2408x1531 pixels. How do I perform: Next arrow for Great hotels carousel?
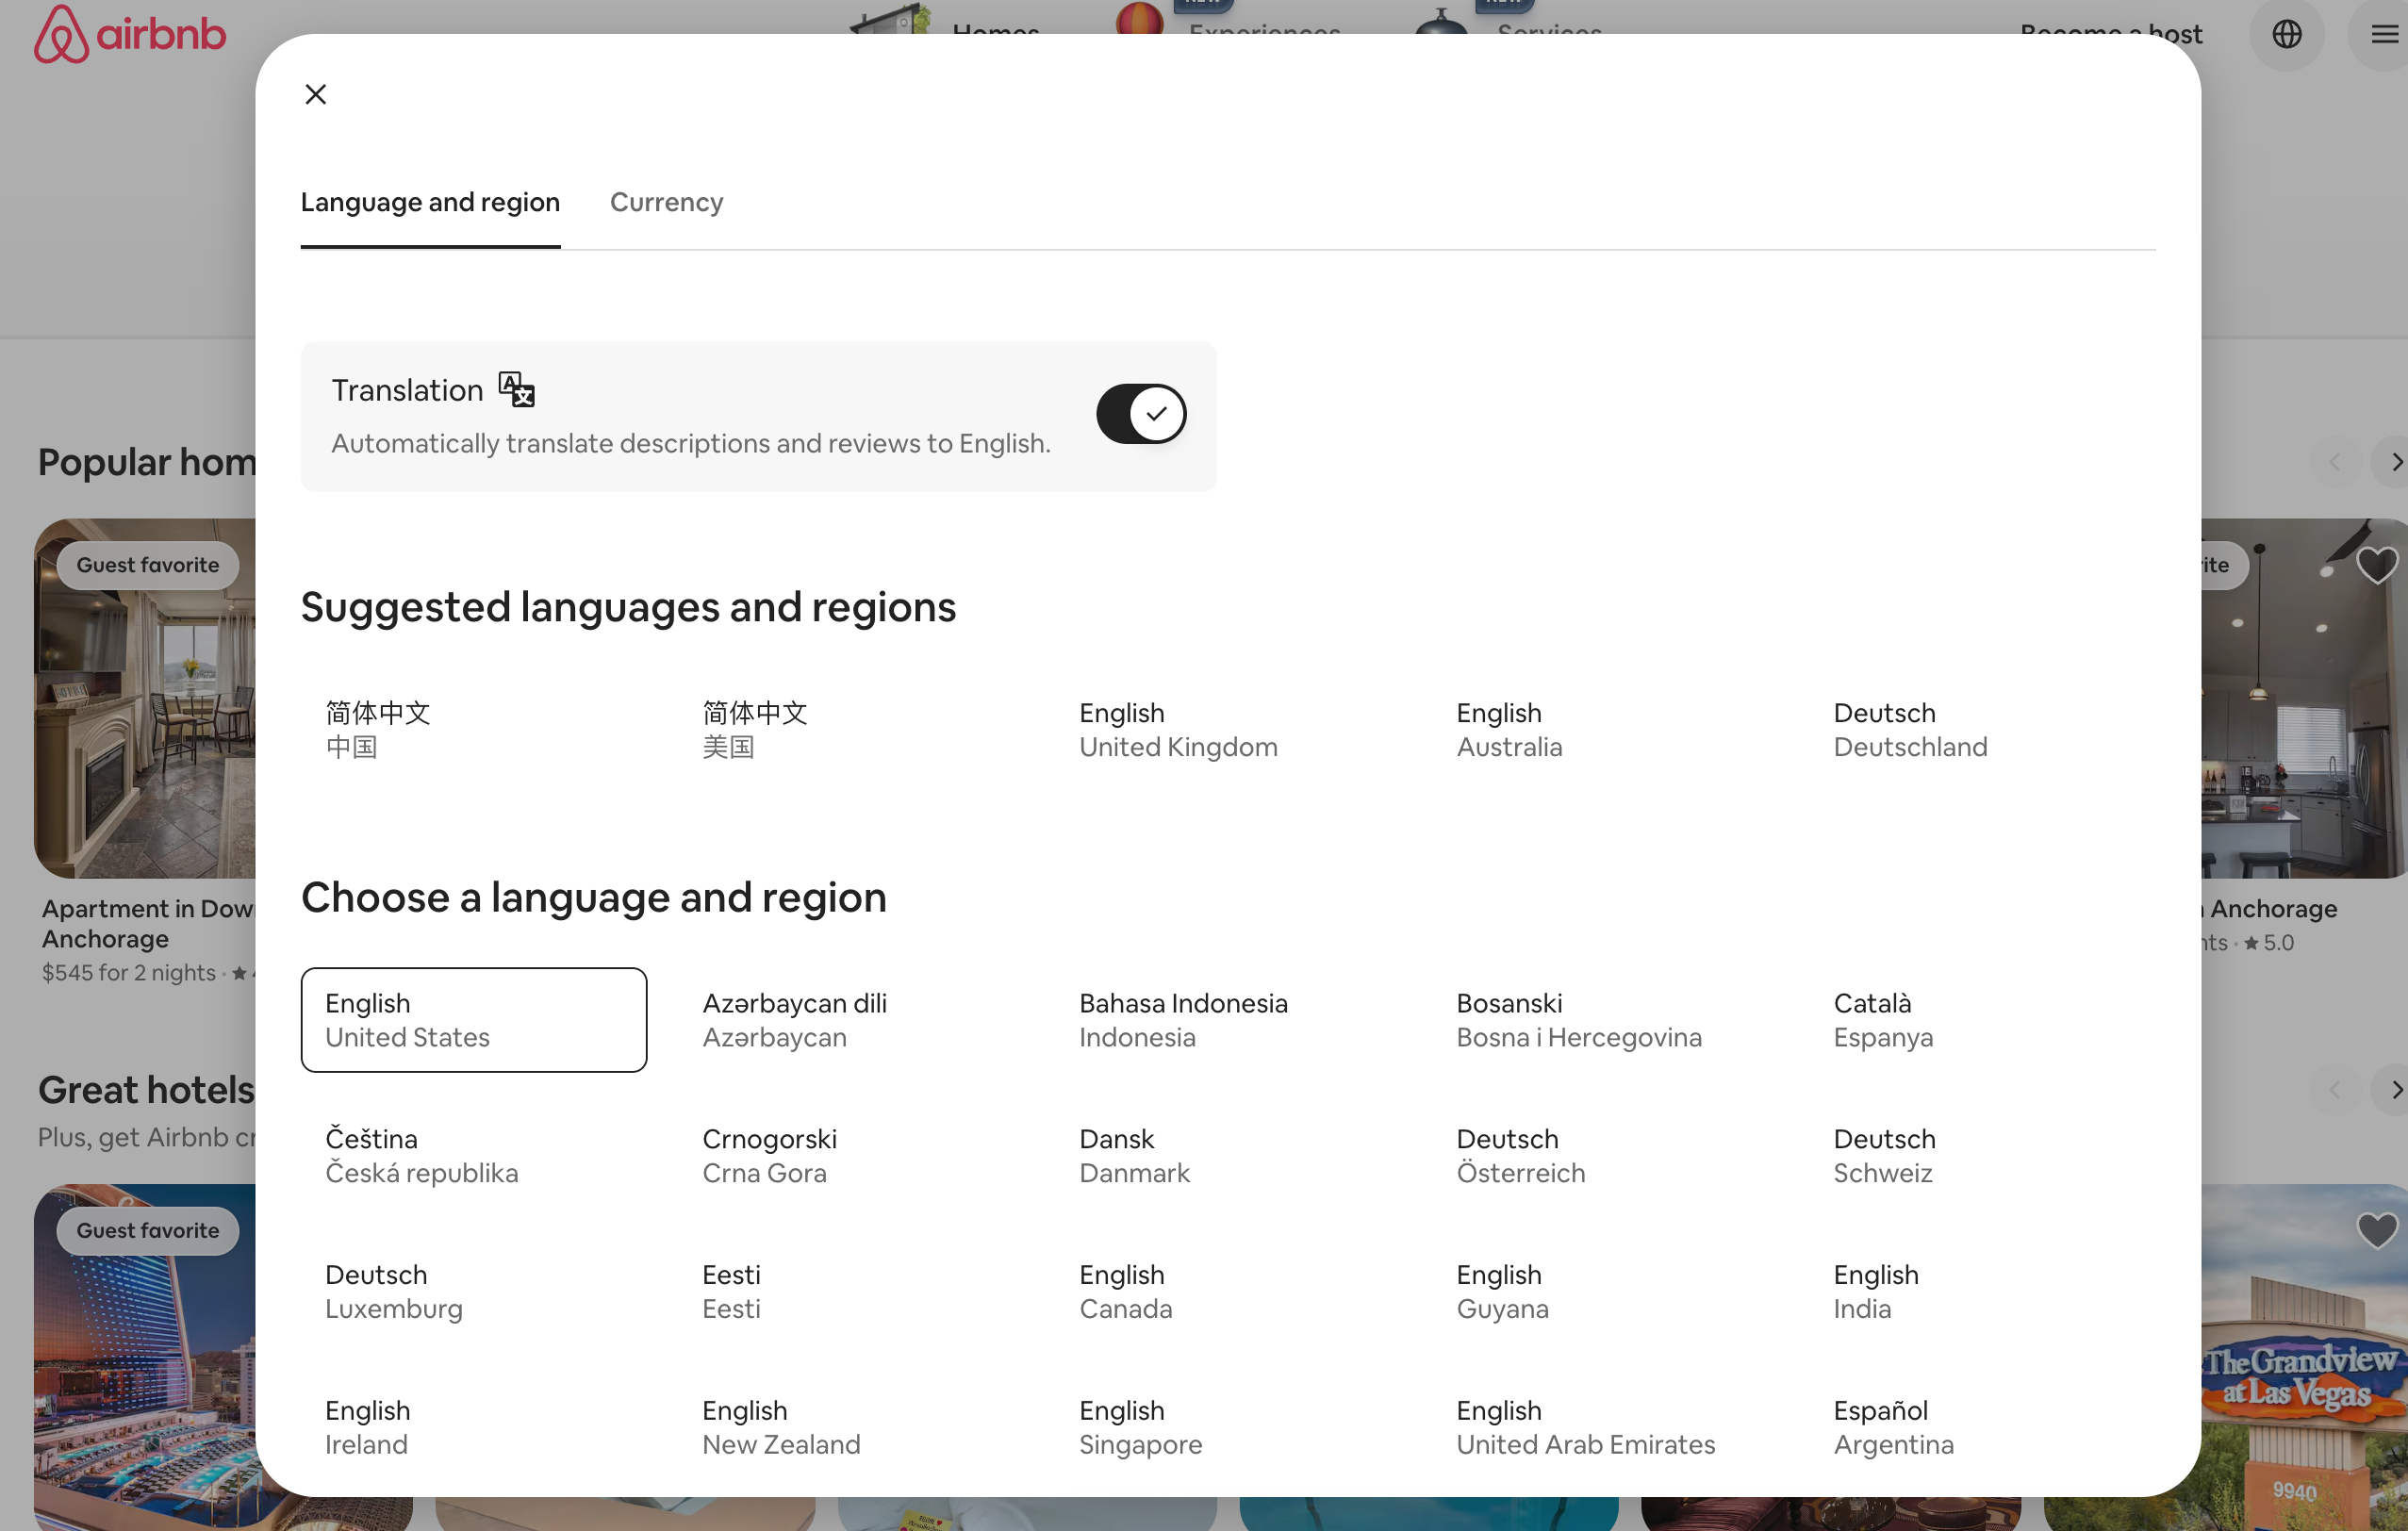coord(2392,1090)
